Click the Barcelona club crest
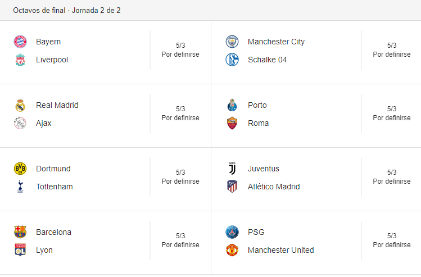421x277 pixels. point(20,232)
